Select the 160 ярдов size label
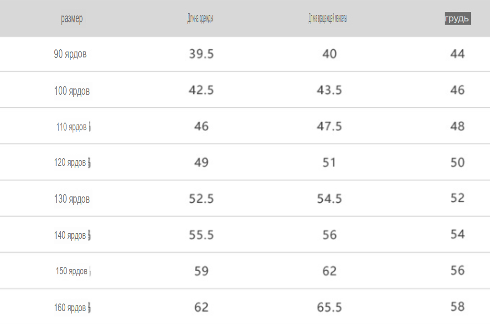This screenshot has height=324, width=490. tap(70, 308)
